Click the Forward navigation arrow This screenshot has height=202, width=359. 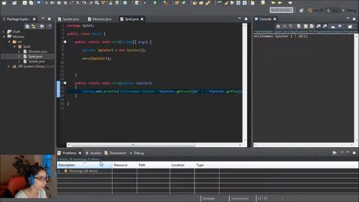pos(290,3)
